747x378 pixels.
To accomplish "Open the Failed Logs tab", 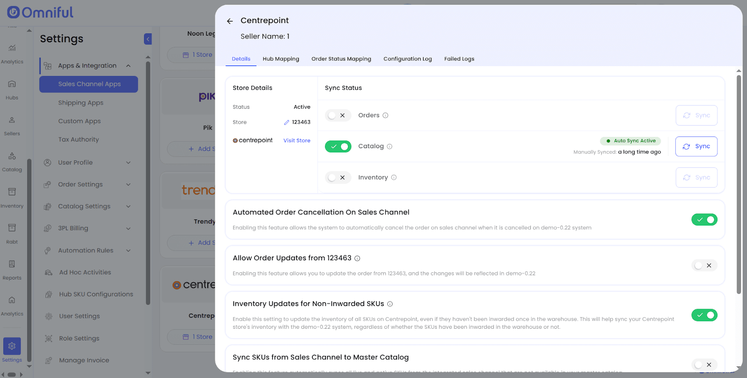I will tap(459, 59).
